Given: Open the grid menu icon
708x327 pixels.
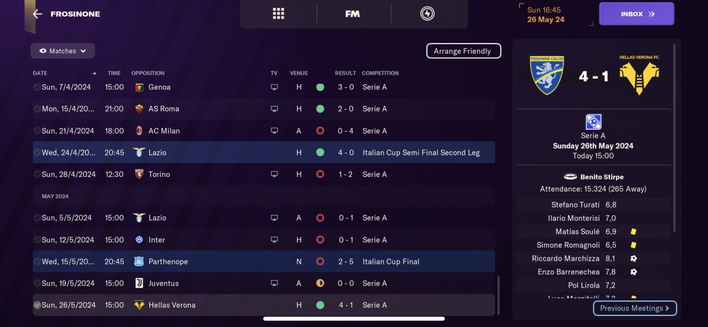Looking at the screenshot, I should click(x=278, y=14).
